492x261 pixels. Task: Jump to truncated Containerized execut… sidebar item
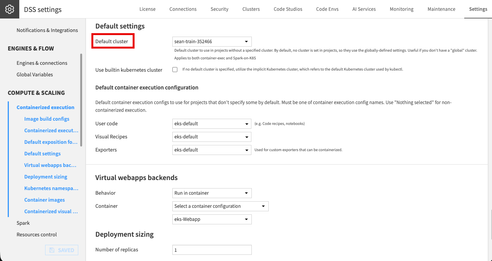pyautogui.click(x=51, y=130)
